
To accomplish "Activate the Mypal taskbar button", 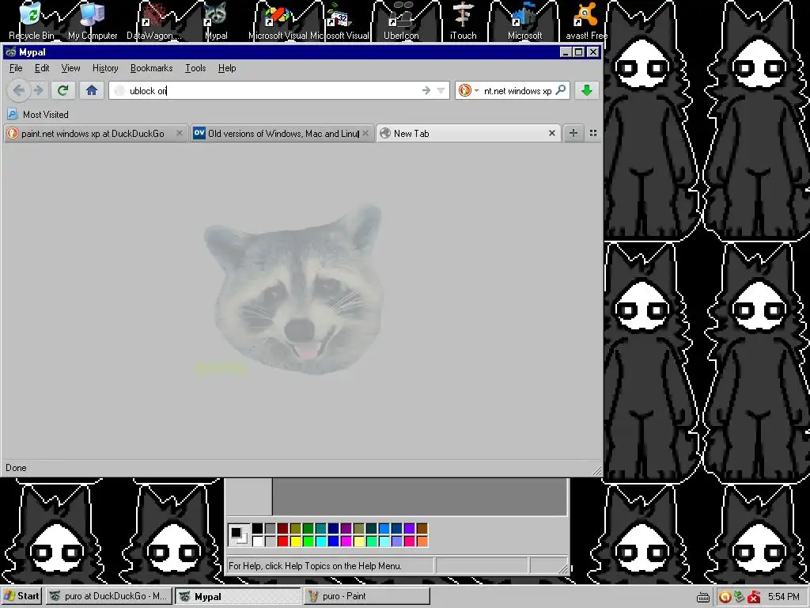I will tap(237, 596).
